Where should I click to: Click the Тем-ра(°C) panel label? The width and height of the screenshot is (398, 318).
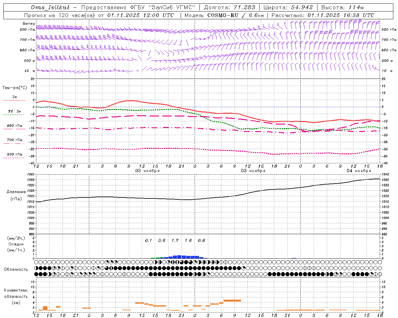coord(15,88)
